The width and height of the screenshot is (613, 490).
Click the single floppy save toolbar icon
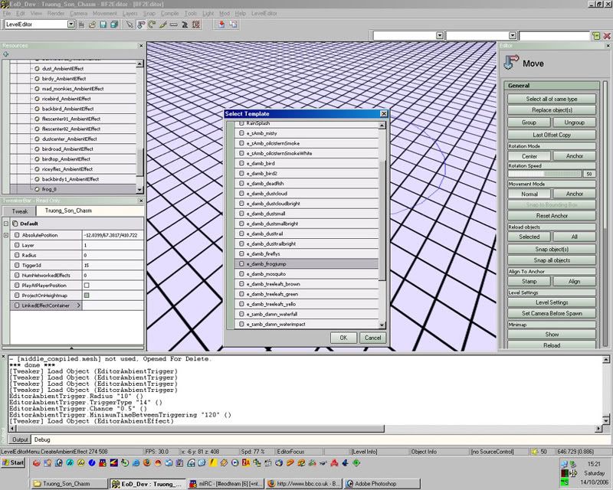click(103, 24)
